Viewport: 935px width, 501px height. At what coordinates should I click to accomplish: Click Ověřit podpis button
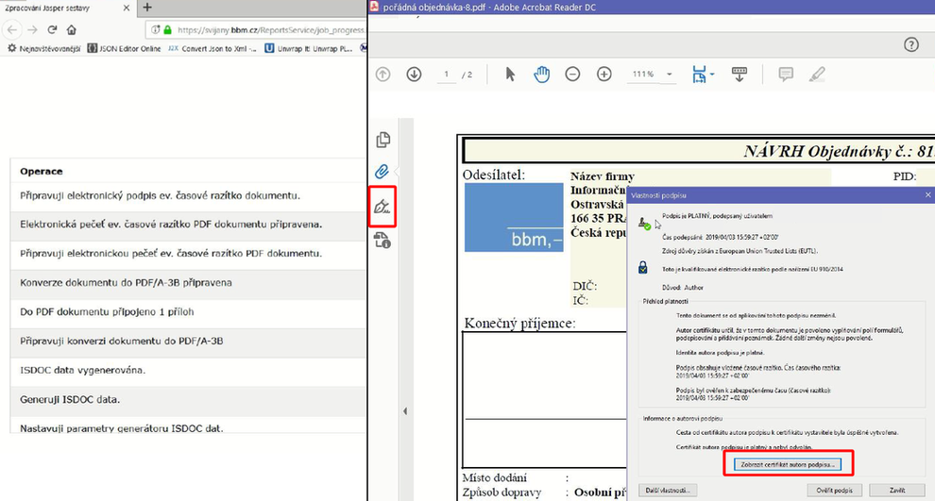(x=834, y=491)
